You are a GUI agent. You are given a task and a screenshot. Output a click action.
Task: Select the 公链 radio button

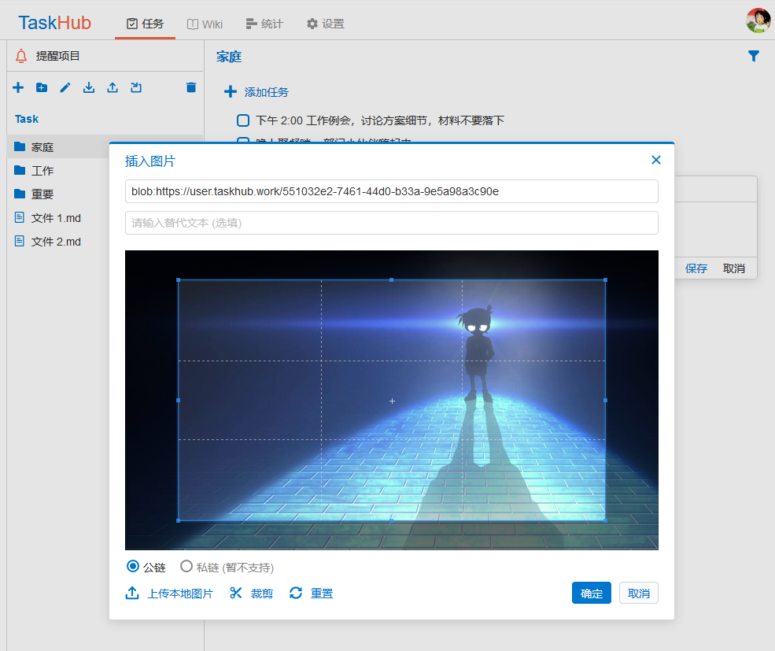coord(132,567)
